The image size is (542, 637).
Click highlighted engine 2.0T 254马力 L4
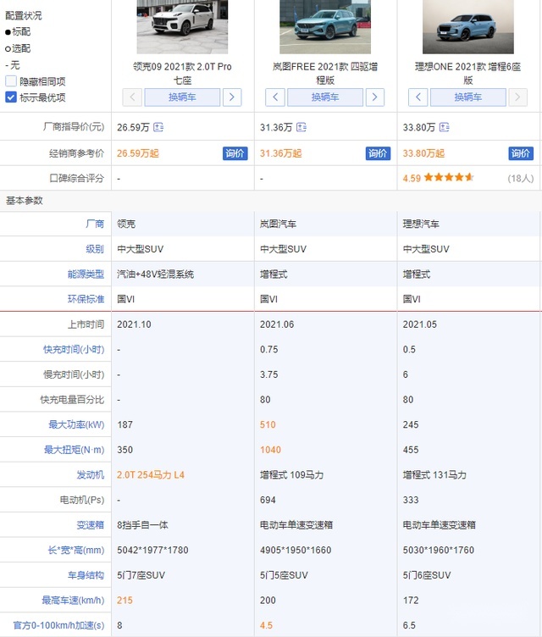click(x=151, y=474)
